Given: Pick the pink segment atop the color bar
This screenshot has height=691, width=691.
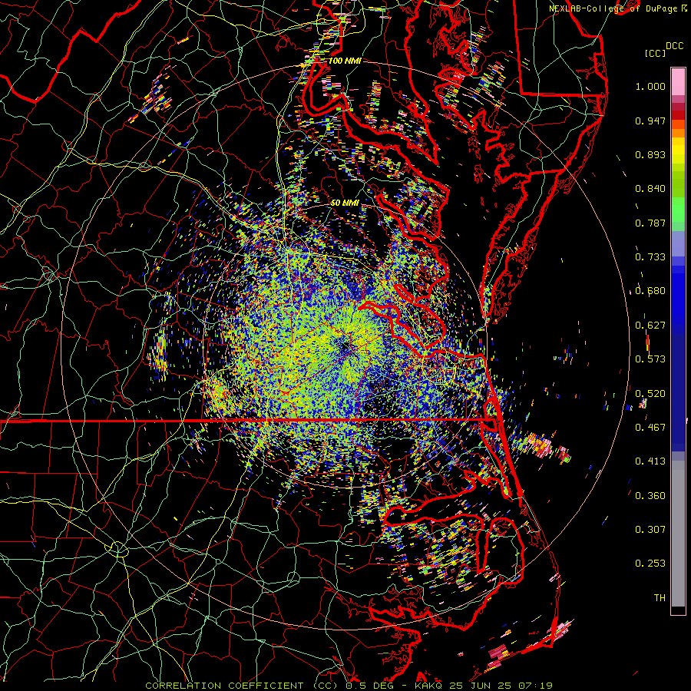Looking at the screenshot, I should pyautogui.click(x=678, y=82).
